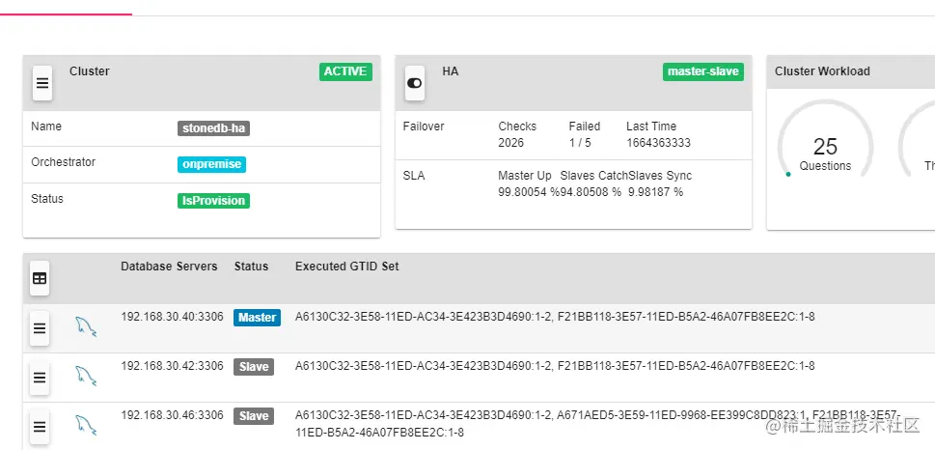Click the GTID set of 192.168.30.42 row
The height and width of the screenshot is (450, 935).
[x=555, y=366]
